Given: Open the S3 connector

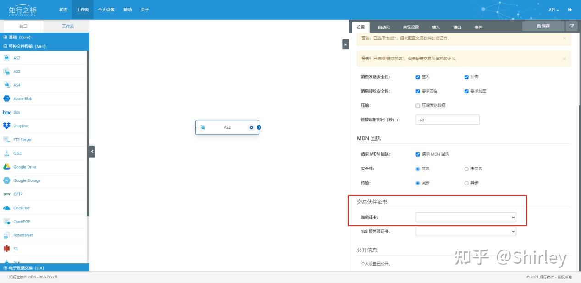Looking at the screenshot, I should click(15, 249).
